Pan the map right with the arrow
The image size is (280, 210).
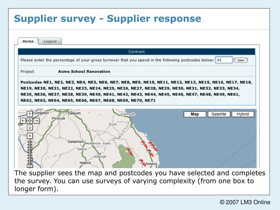(36, 121)
